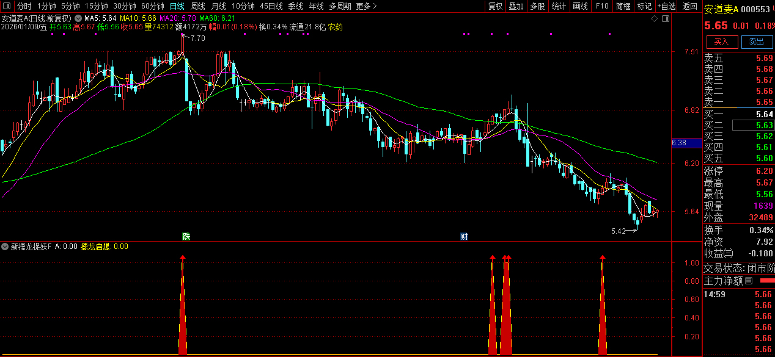Open the 统计 statistics tool

pyautogui.click(x=559, y=6)
